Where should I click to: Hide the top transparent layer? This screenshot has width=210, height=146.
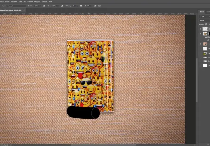point(200,29)
